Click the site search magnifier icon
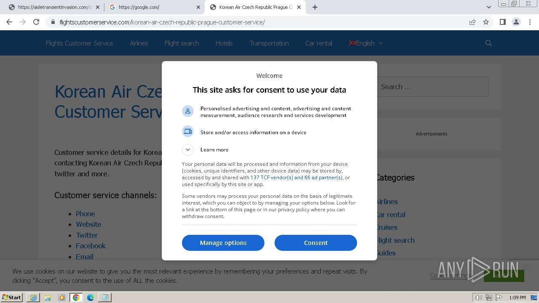539x303 pixels. click(x=488, y=43)
